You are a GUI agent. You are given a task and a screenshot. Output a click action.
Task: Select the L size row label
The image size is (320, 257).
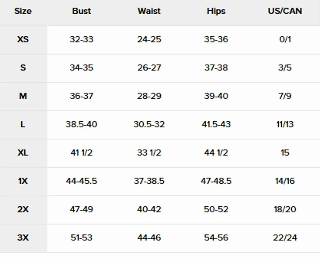(23, 124)
